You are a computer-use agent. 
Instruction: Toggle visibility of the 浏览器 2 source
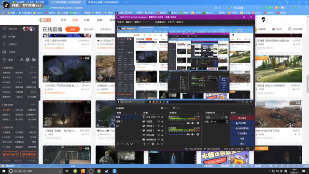pyautogui.click(x=159, y=126)
